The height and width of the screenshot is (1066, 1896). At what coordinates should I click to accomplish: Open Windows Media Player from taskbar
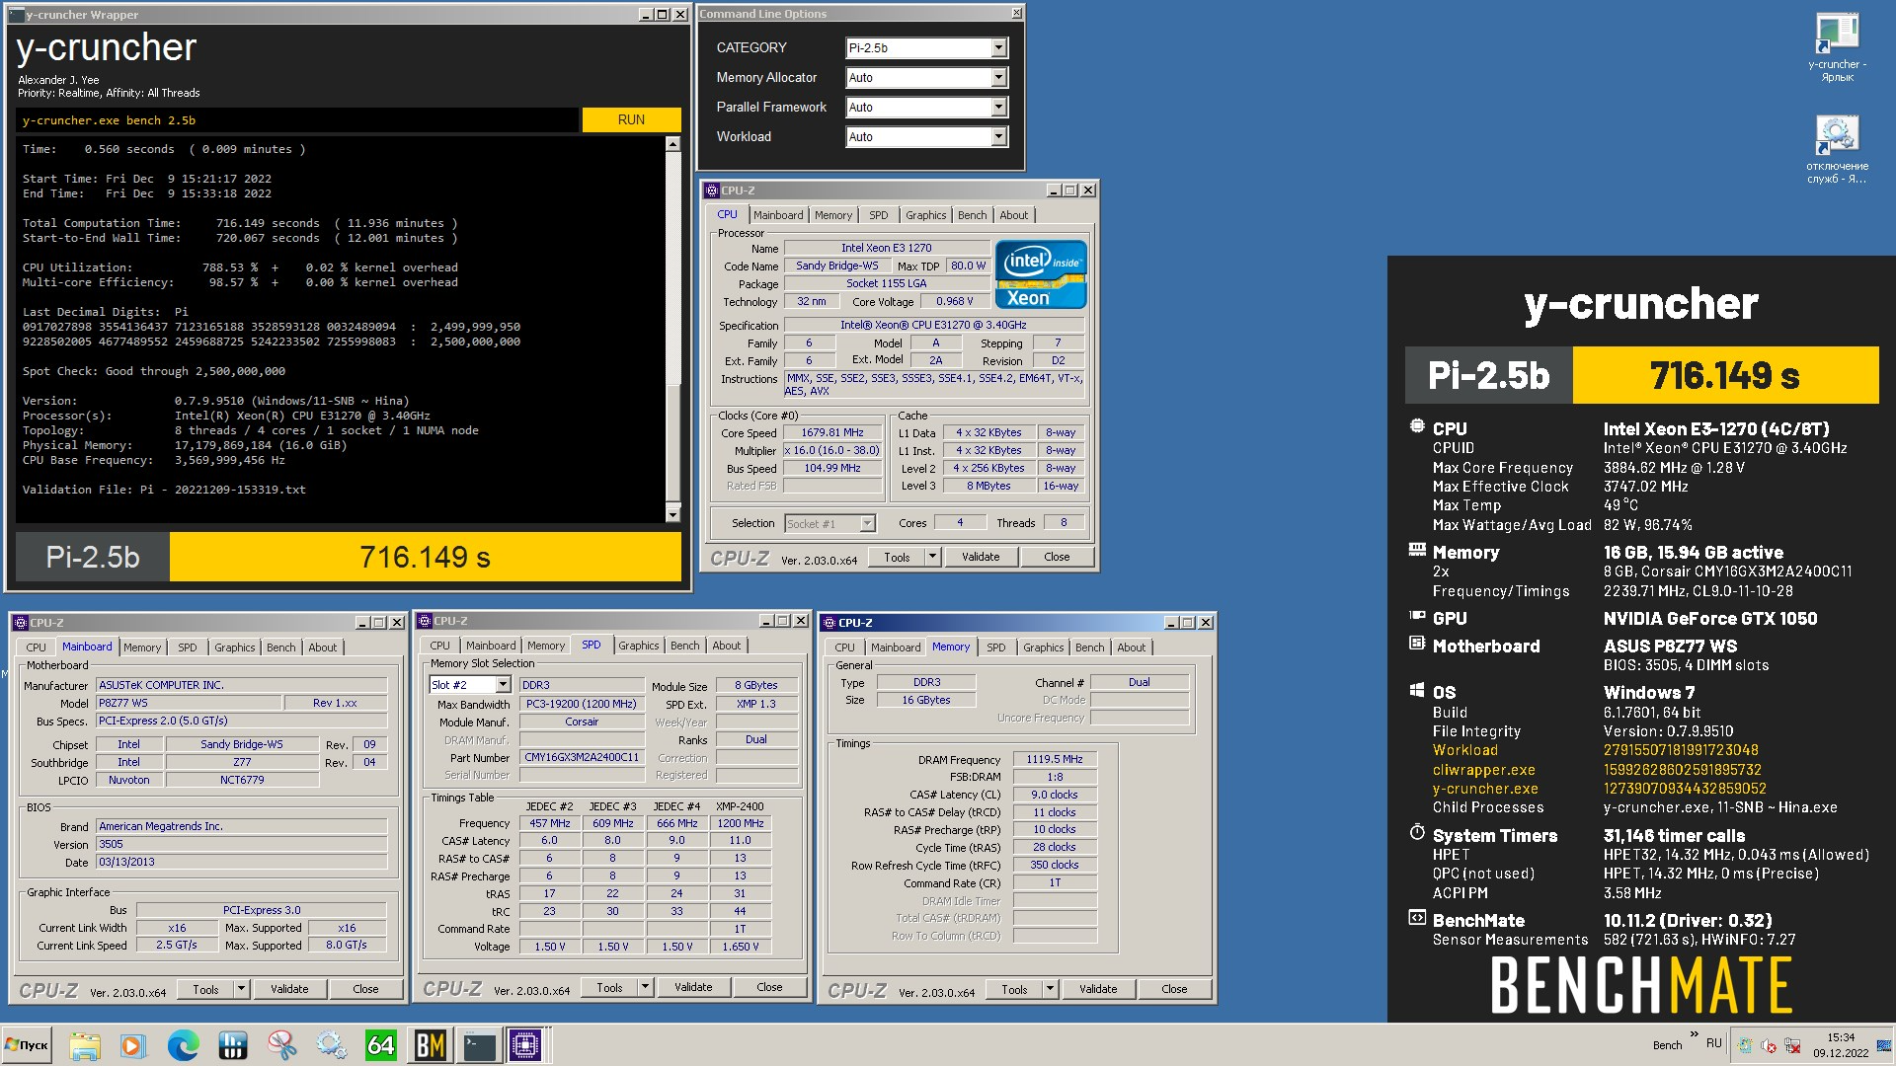(x=132, y=1044)
